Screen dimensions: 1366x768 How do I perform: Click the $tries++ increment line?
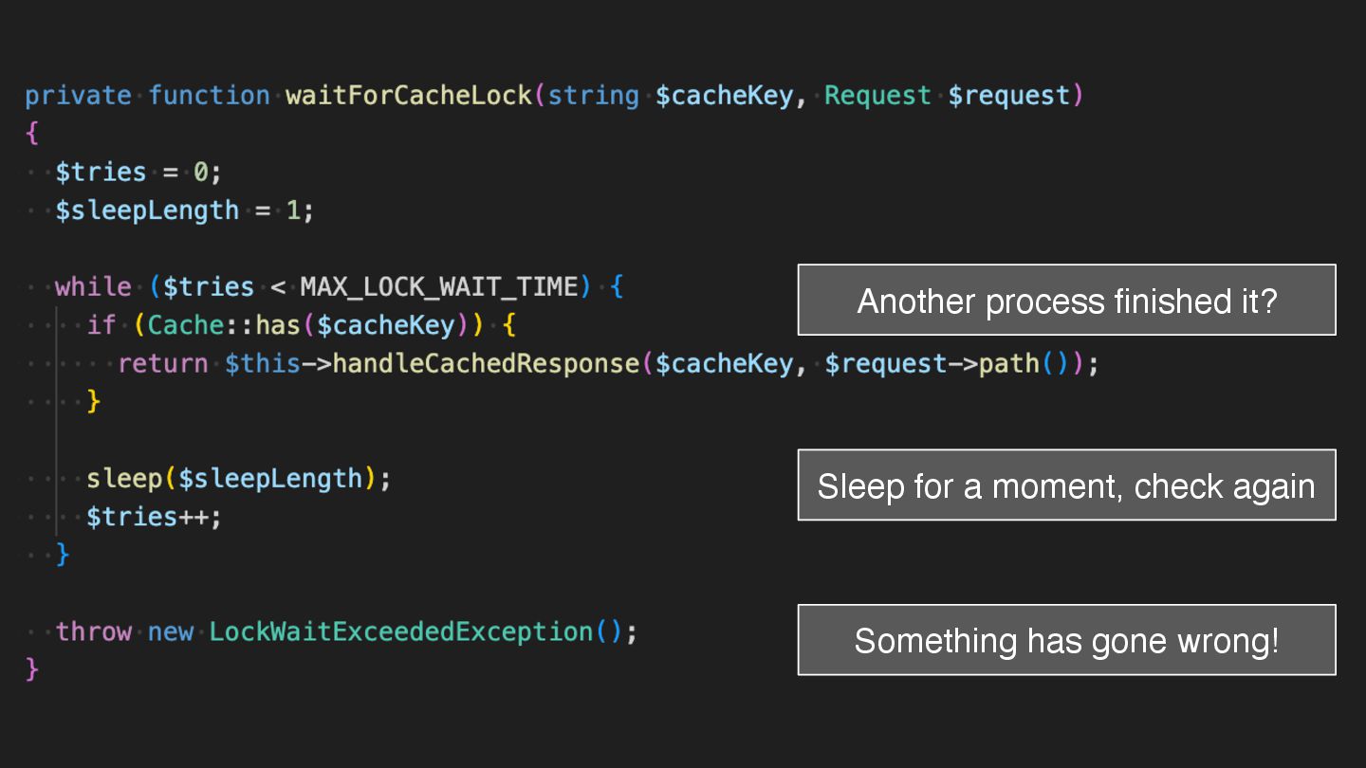pyautogui.click(x=154, y=518)
